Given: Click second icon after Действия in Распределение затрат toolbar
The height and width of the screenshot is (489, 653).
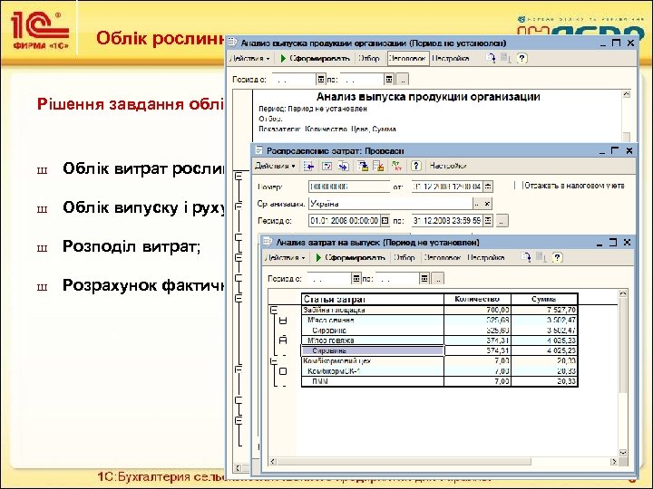Looking at the screenshot, I should tap(326, 167).
